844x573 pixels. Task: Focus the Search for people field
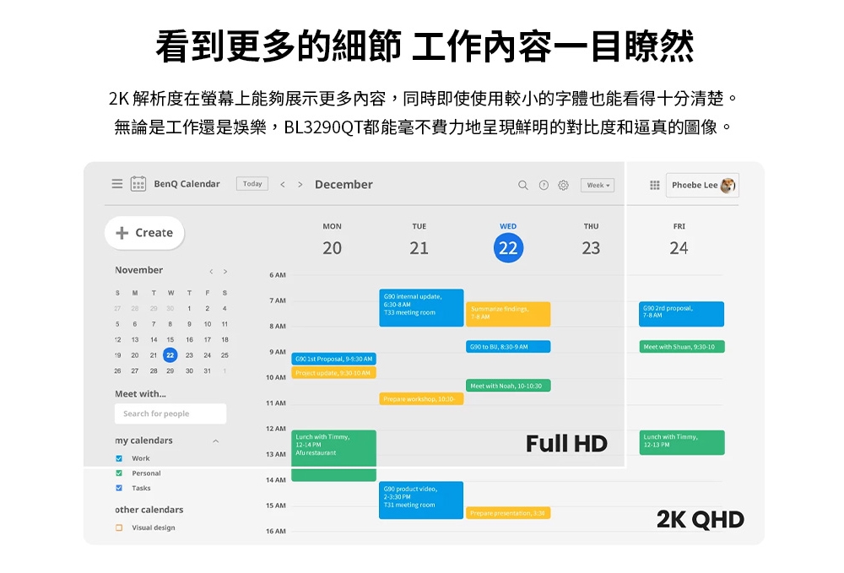coord(170,414)
